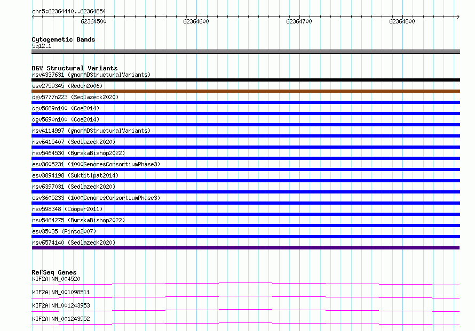475x331 pixels.
Task: Click the gray 5q12.1 cytogenetic band
Action: (246, 52)
